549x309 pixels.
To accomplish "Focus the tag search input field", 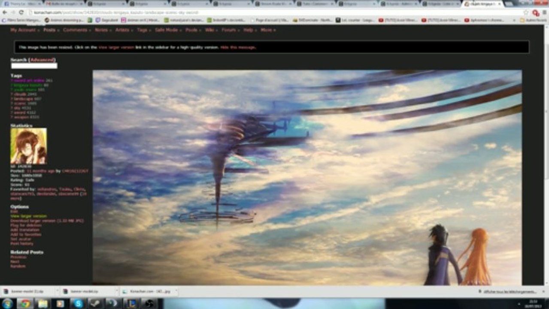I will pos(34,66).
